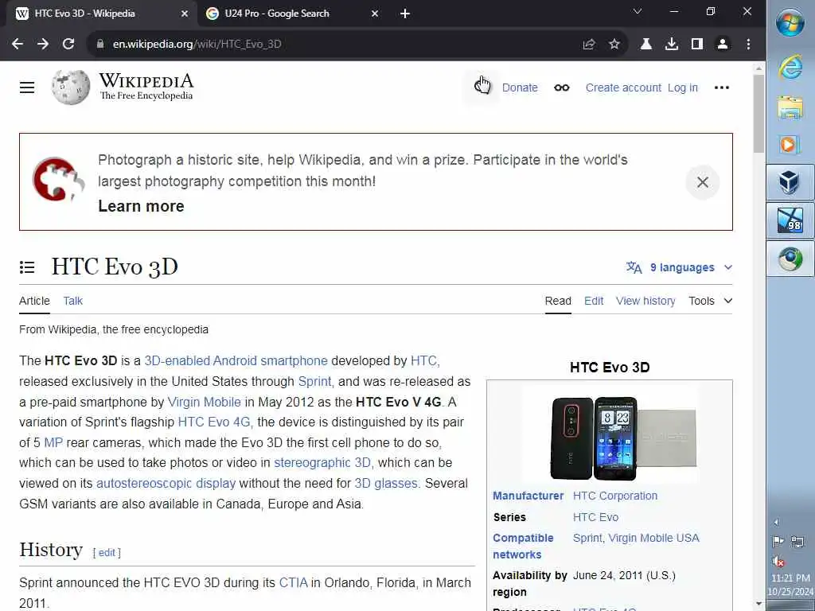Open the Wikipedia search icon
Viewport: 815px width, 611px height.
click(482, 88)
